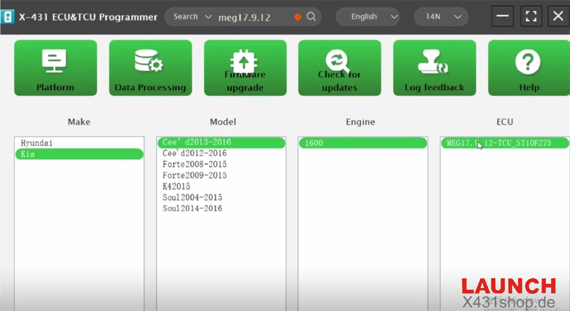Open the English language dropdown
This screenshot has width=570, height=311.
(x=368, y=17)
